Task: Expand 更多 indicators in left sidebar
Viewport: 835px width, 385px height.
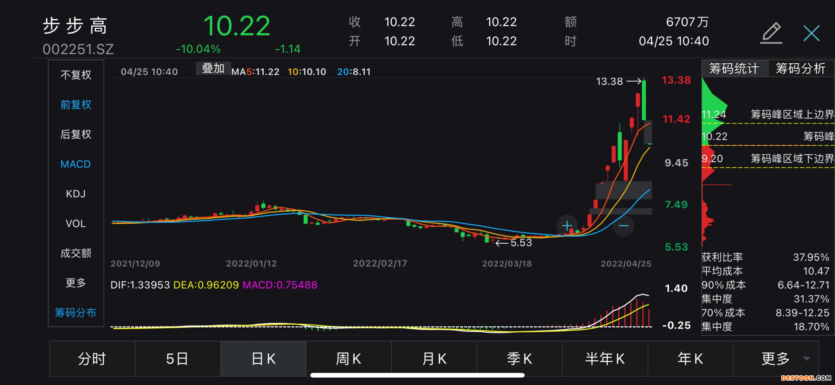Action: tap(76, 283)
